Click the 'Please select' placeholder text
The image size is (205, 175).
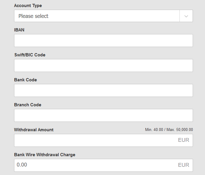(x=33, y=16)
